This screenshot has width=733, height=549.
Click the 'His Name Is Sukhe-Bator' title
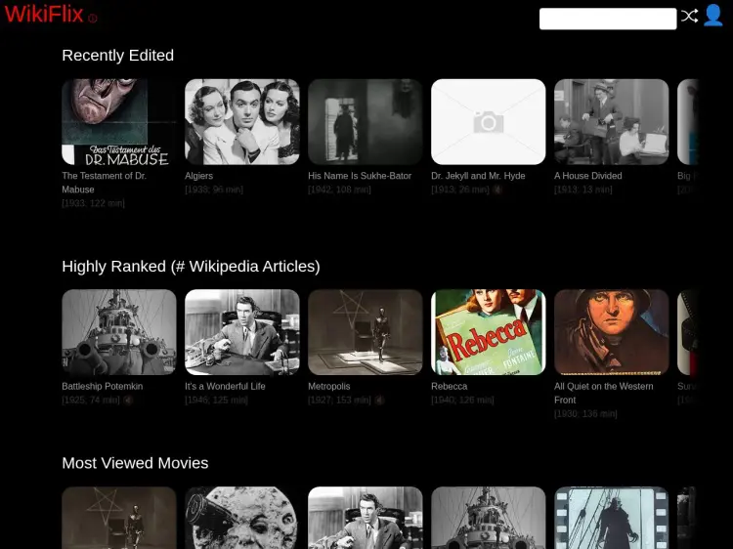(360, 176)
